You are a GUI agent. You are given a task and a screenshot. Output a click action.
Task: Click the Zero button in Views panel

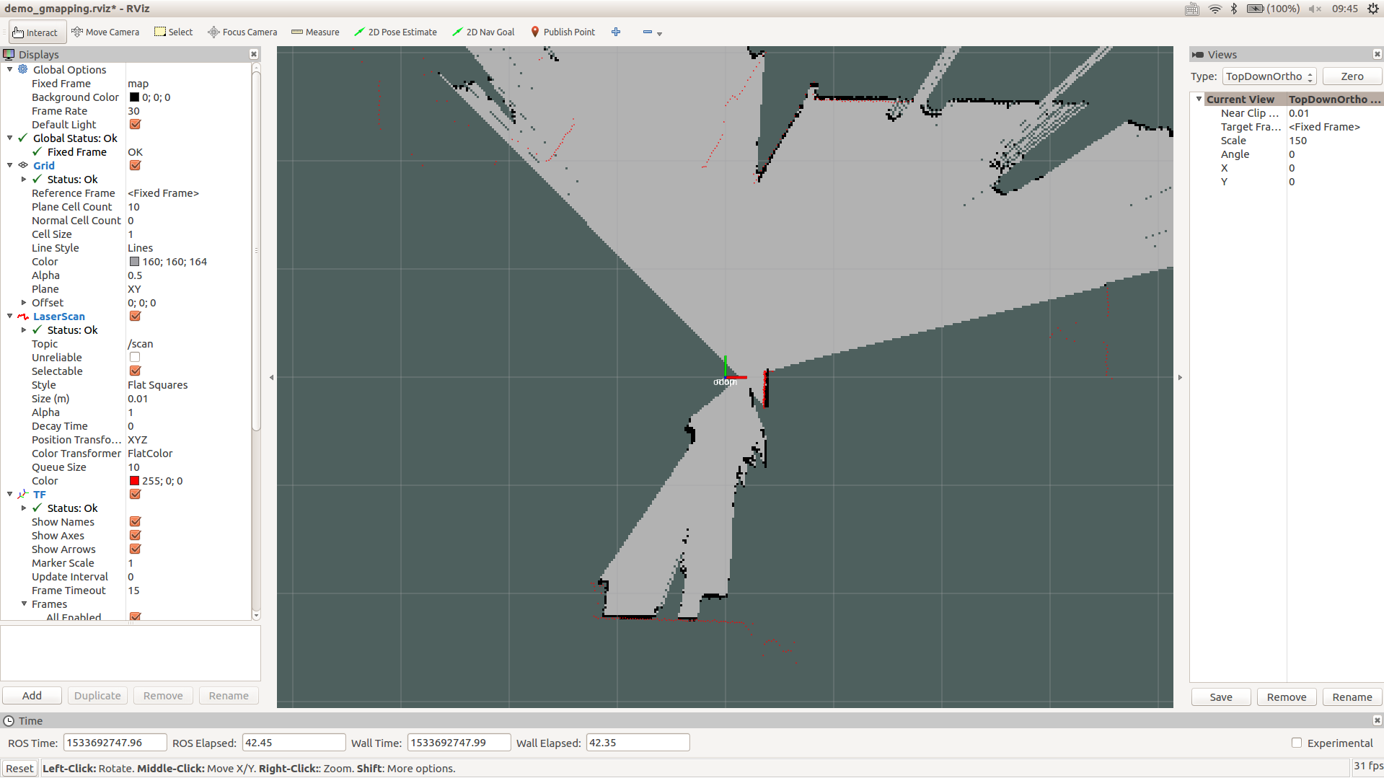[x=1352, y=76]
